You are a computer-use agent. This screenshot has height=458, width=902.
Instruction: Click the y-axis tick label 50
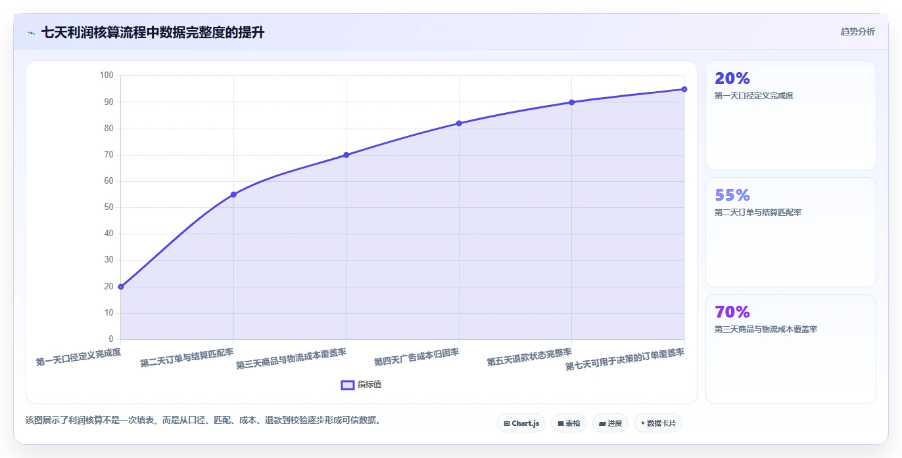109,207
